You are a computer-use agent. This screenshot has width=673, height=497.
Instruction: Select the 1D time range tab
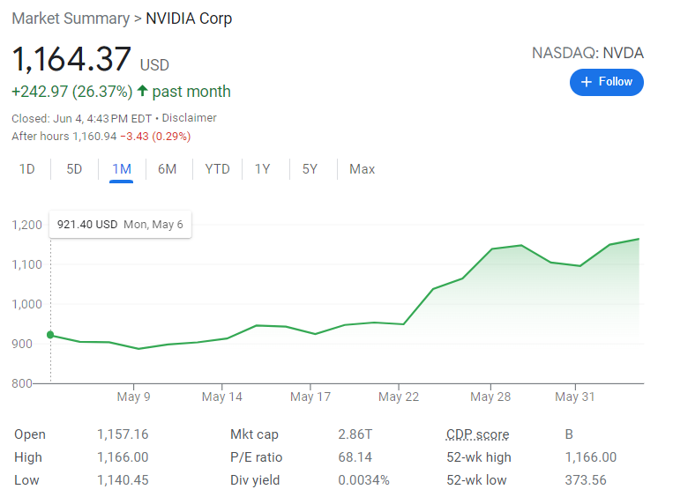(x=26, y=169)
